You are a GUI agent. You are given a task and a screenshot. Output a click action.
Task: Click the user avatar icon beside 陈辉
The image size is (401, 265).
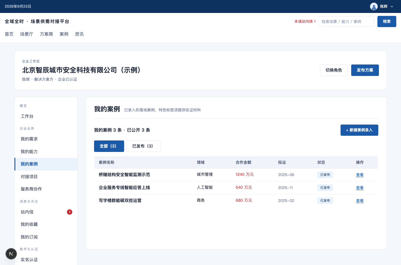[x=374, y=6]
